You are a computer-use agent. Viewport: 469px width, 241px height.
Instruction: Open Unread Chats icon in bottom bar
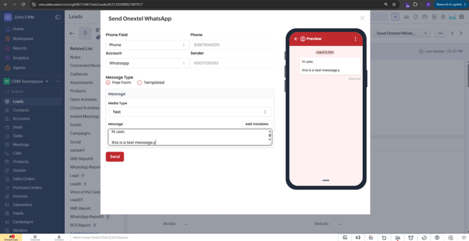tap(11, 237)
